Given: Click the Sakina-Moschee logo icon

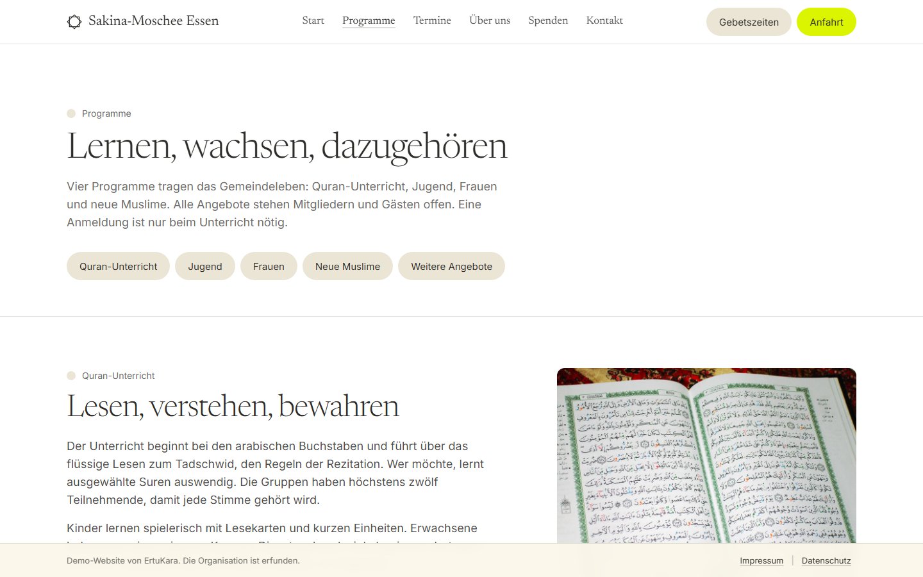Looking at the screenshot, I should pyautogui.click(x=74, y=22).
